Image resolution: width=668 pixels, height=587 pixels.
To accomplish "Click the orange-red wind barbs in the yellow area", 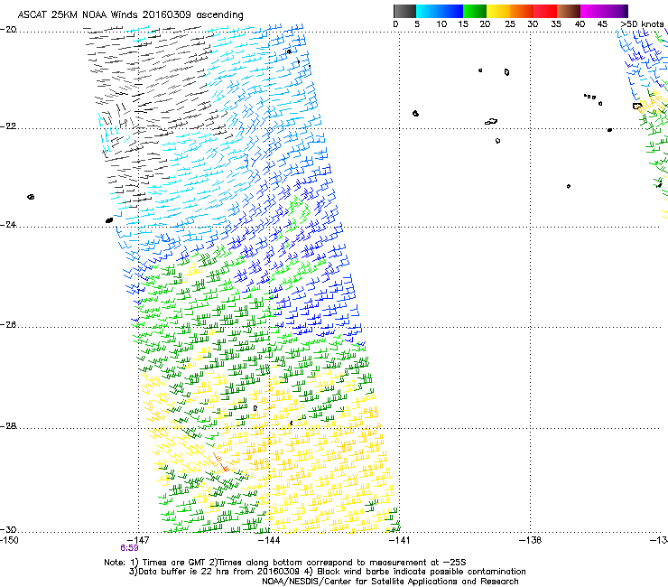I will 220,463.
